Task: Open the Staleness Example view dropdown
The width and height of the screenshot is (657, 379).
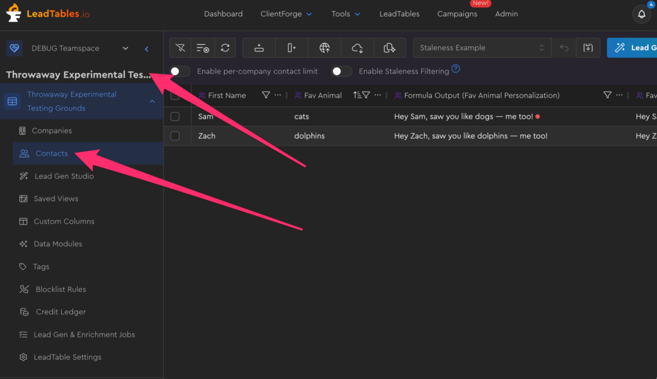Action: tap(481, 48)
